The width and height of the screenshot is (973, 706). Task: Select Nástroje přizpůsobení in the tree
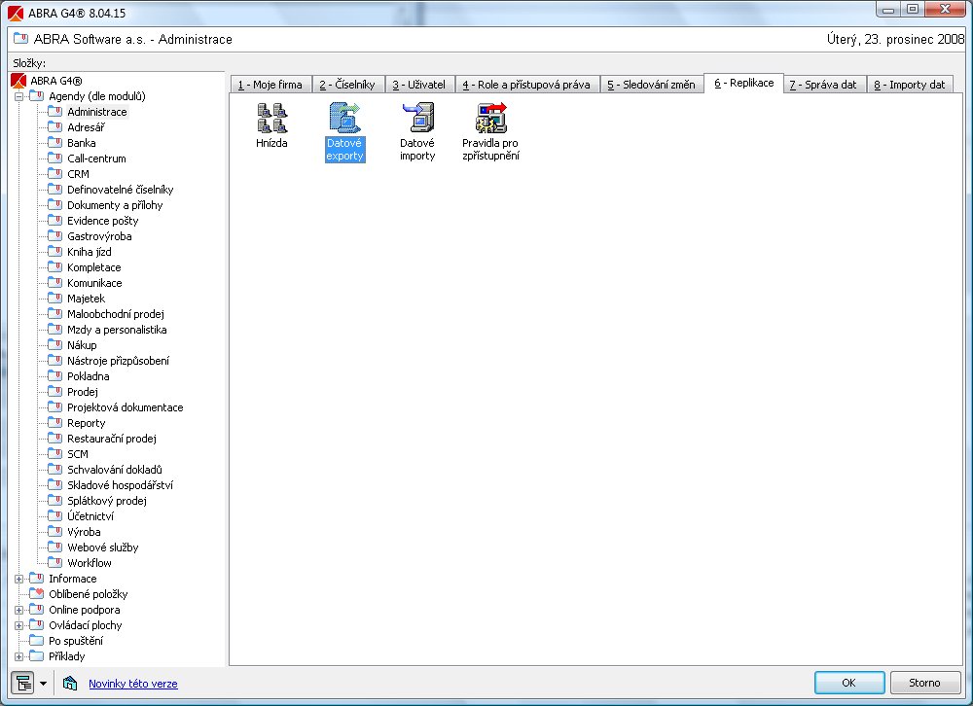(x=118, y=361)
